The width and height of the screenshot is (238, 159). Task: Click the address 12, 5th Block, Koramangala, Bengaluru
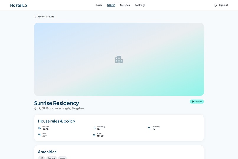(61, 108)
